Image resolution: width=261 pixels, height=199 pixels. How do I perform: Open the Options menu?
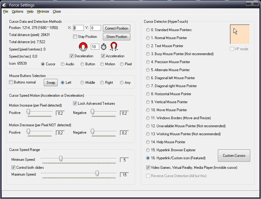point(18,11)
